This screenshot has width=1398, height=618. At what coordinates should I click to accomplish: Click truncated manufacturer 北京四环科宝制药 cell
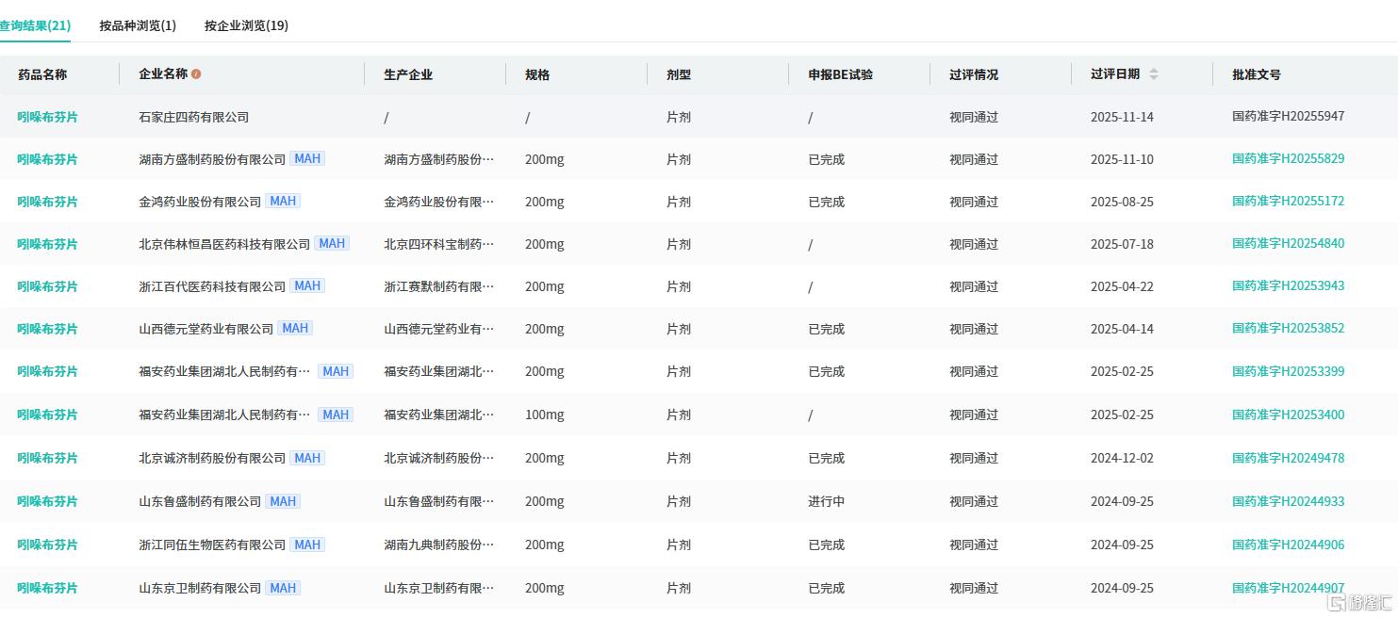pos(438,244)
